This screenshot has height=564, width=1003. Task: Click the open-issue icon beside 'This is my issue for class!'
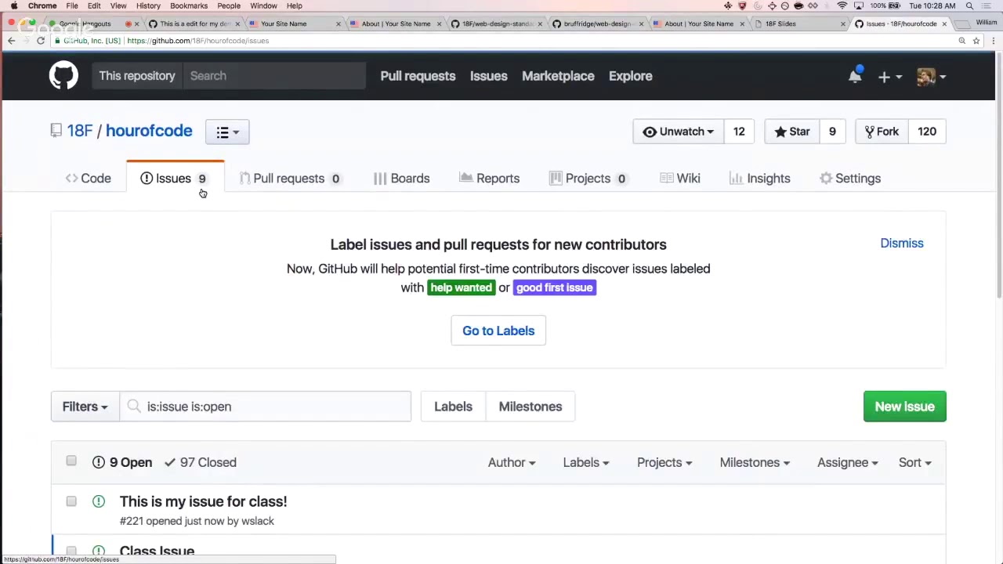tap(99, 501)
